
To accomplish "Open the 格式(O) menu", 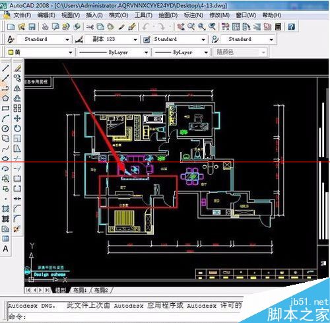I will pyautogui.click(x=119, y=15).
